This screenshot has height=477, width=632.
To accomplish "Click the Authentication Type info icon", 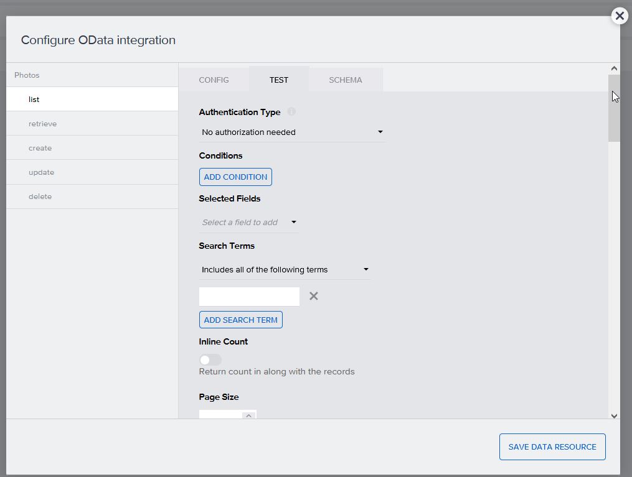I will click(x=291, y=112).
